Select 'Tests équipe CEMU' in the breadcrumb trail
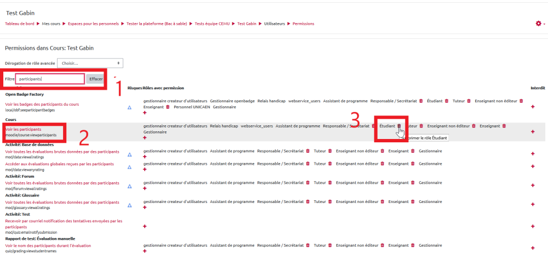The image size is (548, 255). click(x=212, y=24)
